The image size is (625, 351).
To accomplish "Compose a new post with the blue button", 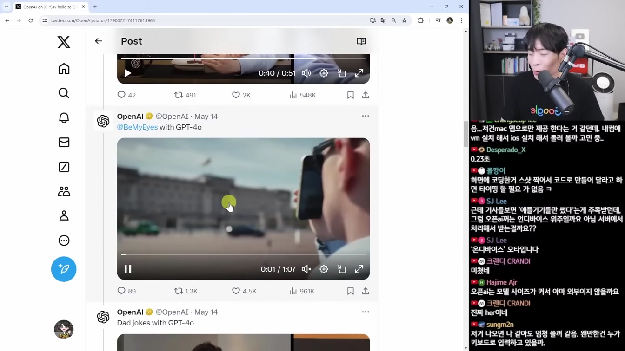I will click(x=64, y=269).
